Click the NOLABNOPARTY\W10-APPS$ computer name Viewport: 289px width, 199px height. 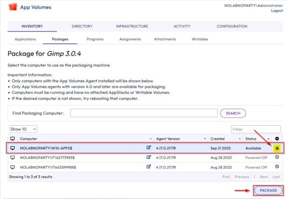(x=46, y=148)
